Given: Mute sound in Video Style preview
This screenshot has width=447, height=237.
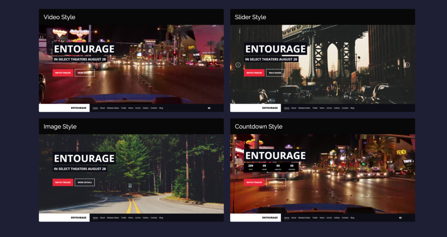Looking at the screenshot, I should (x=209, y=108).
